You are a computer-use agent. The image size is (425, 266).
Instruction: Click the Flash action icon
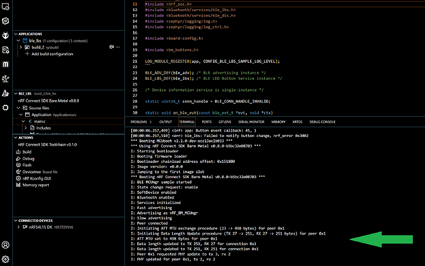(18, 165)
